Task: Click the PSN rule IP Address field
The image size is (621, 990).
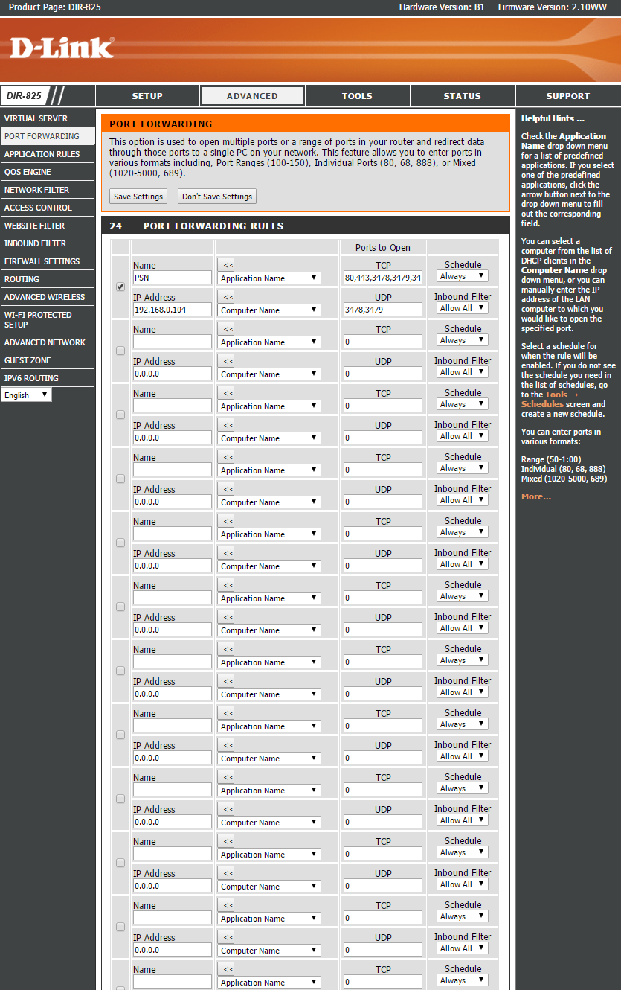Action: [172, 310]
